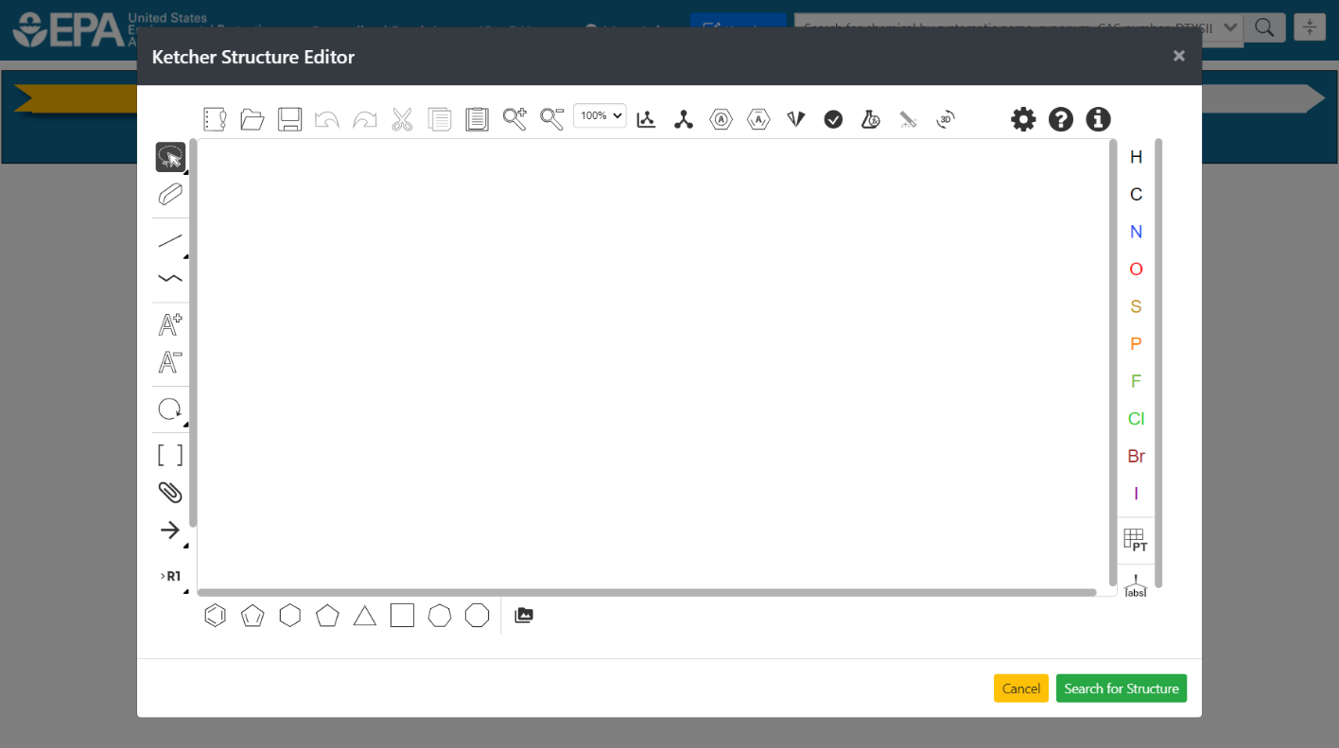Viewport: 1339px width, 748px height.
Task: Click the Aromatize toolbar icon
Action: click(x=722, y=119)
